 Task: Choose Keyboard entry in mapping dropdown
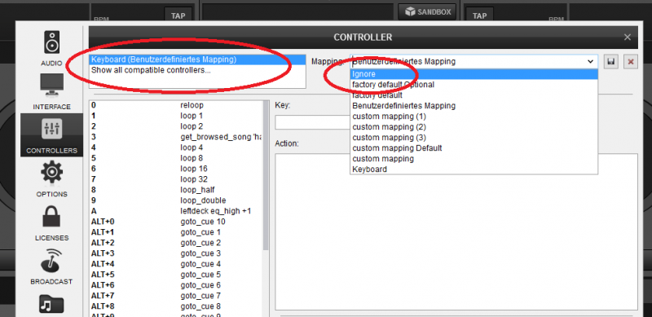pyautogui.click(x=474, y=170)
